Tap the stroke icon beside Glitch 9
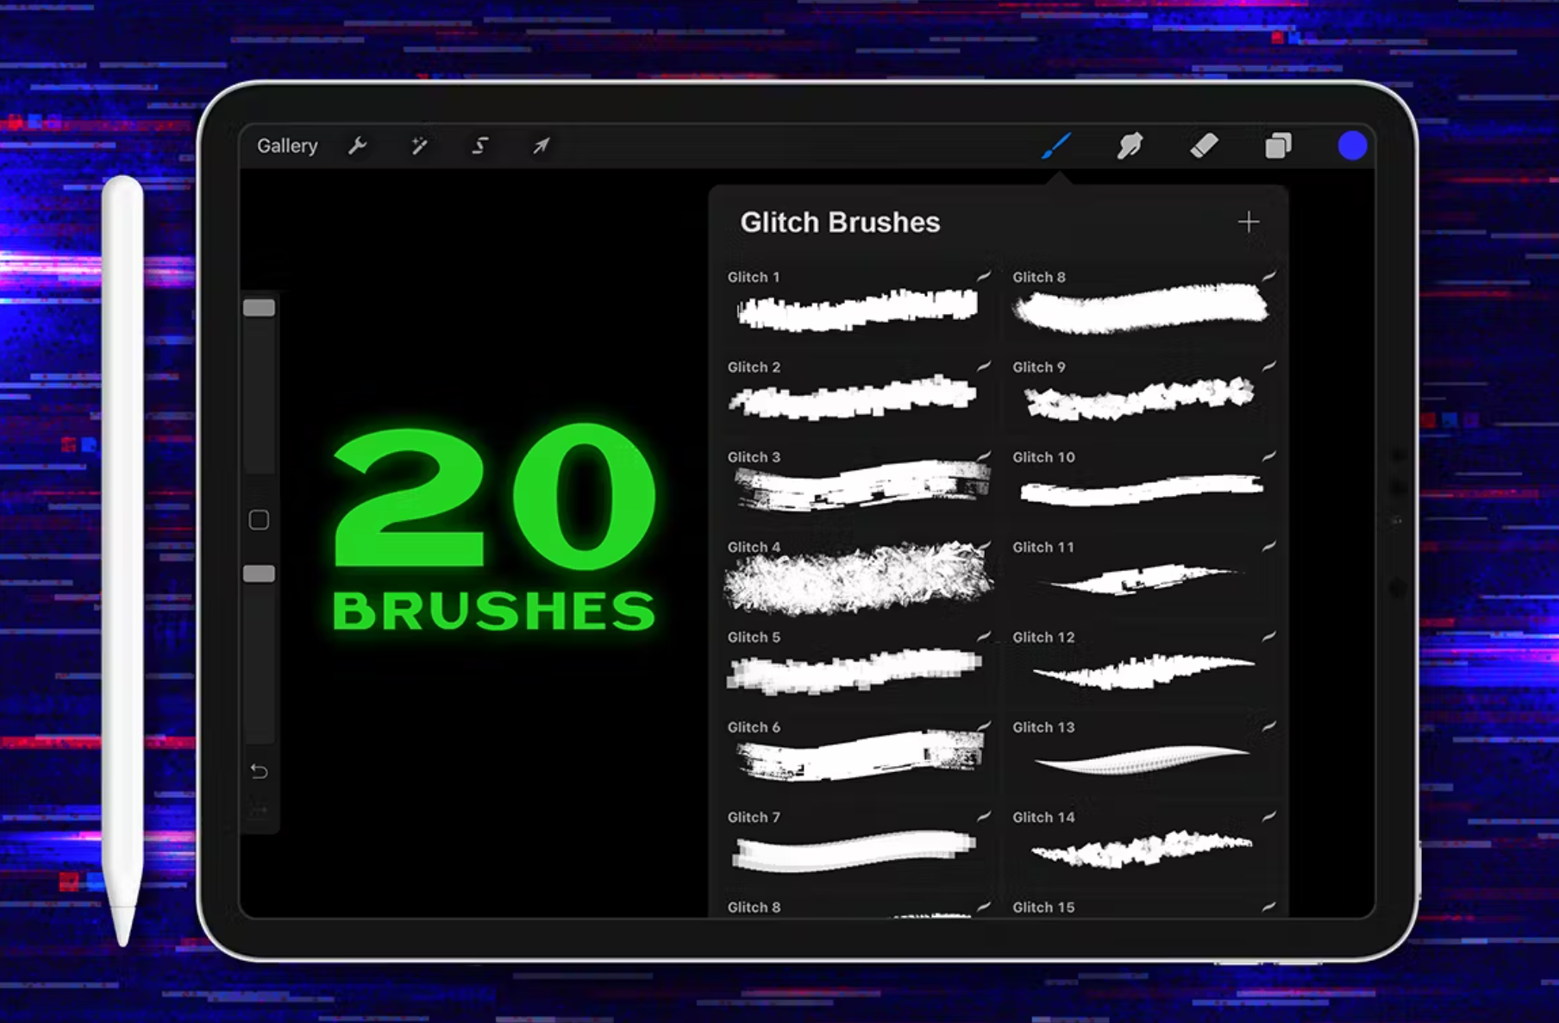The image size is (1559, 1023). [x=1269, y=367]
